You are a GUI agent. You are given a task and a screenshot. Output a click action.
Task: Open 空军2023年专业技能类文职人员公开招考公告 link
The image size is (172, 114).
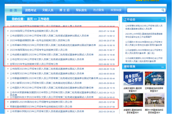[34, 64]
